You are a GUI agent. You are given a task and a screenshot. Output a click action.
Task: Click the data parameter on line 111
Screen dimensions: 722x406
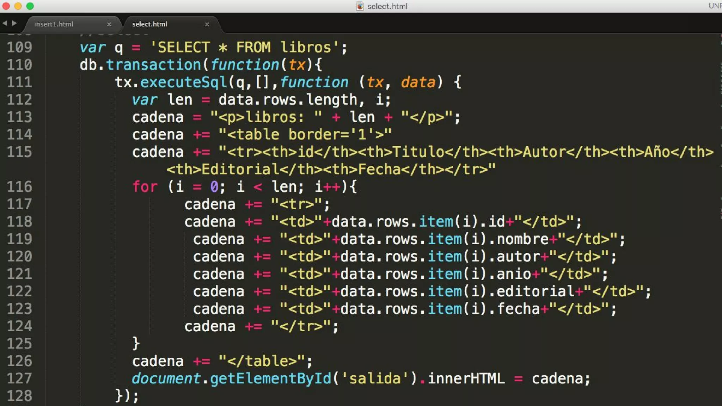tap(418, 82)
